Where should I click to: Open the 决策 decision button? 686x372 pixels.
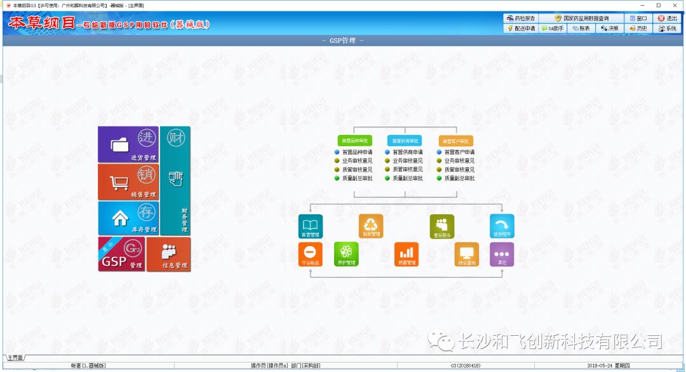pyautogui.click(x=609, y=29)
